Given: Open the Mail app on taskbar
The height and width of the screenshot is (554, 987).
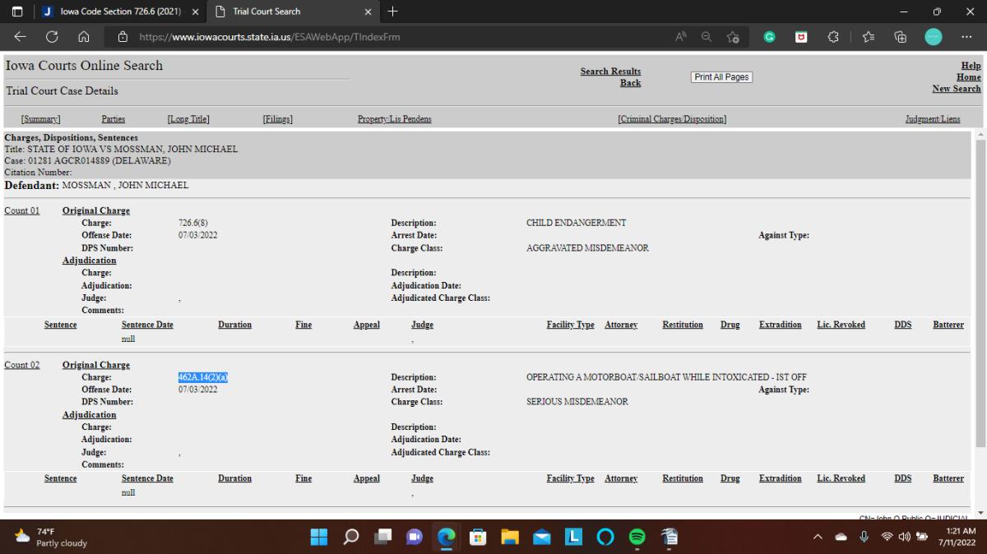Looking at the screenshot, I should (542, 537).
